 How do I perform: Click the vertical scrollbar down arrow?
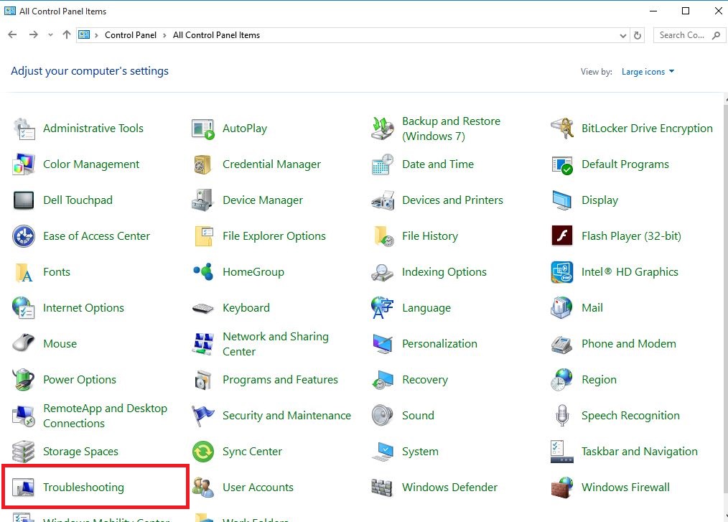point(726,516)
